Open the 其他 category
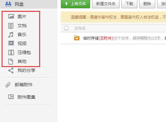This screenshot has height=122, width=166. click(22, 61)
